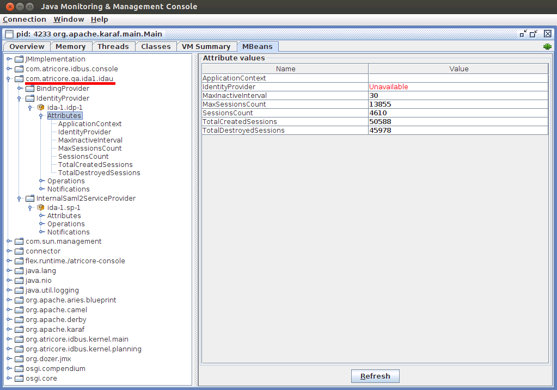Viewport: 557px width, 390px height.
Task: Expand the osgi.compendium node
Action: 9,368
